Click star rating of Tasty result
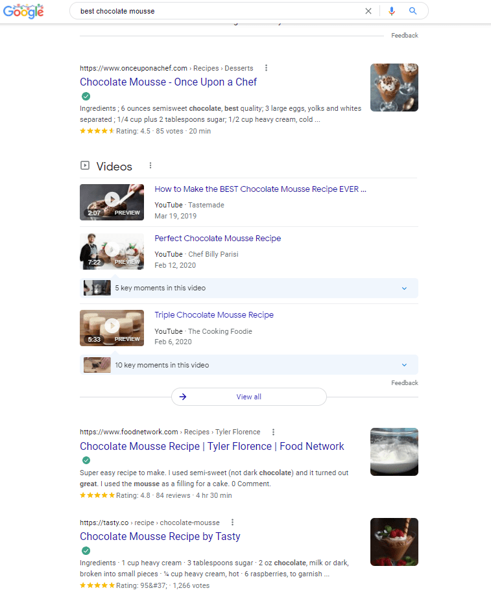Screen dimensions: 491x599 pos(97,585)
